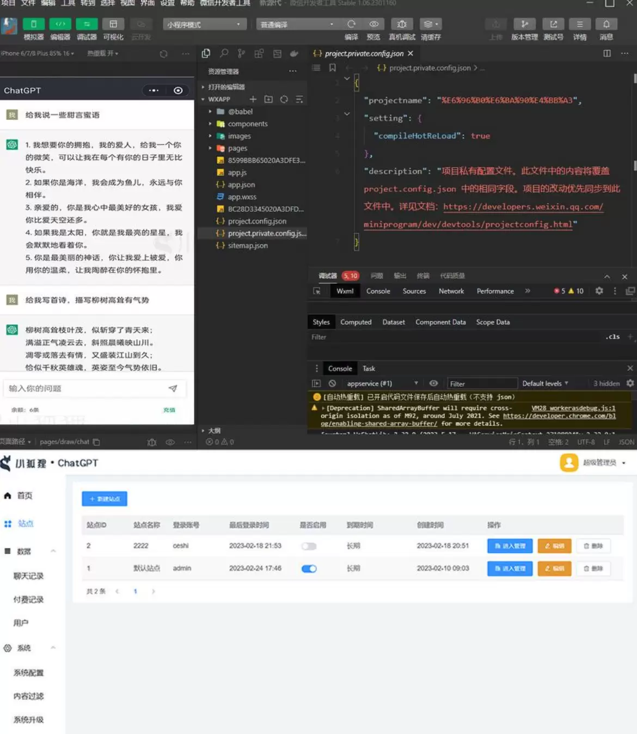The width and height of the screenshot is (637, 734).
Task: Open version management icon
Action: click(524, 24)
